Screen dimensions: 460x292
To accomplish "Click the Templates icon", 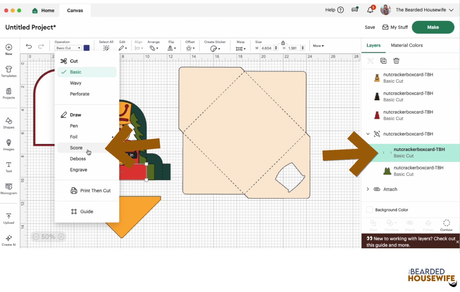I will click(9, 71).
